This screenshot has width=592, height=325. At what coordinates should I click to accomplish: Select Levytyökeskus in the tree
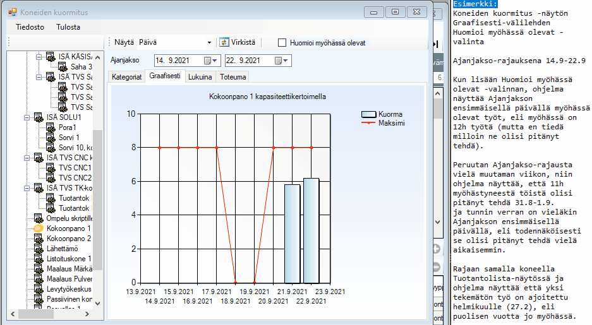pyautogui.click(x=69, y=289)
